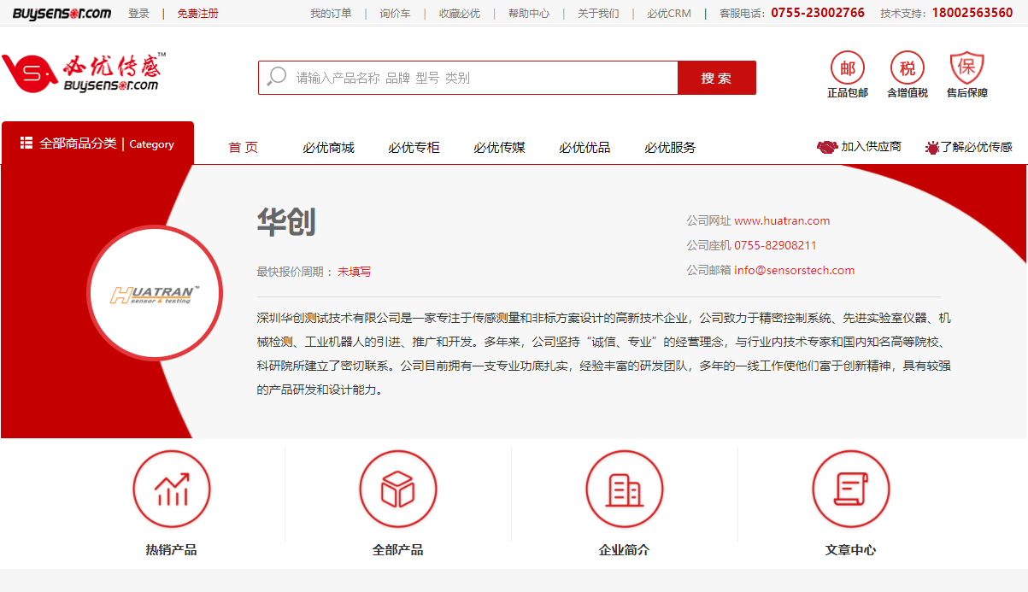
Task: Click the Buysensor.com logo in top bar
Action: (62, 13)
